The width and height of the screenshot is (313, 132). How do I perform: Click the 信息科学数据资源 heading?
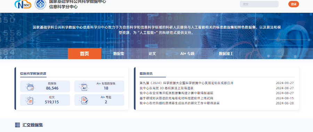coord(33,74)
